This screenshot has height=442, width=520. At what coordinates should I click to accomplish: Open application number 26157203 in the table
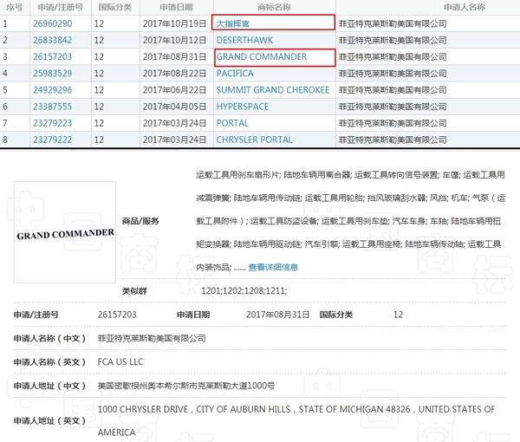pyautogui.click(x=52, y=57)
